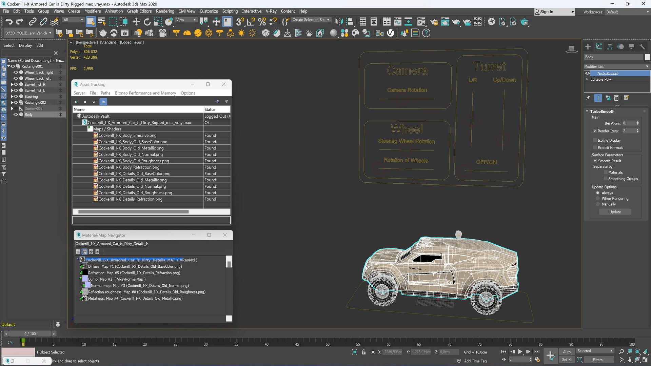Viewport: 651px width, 366px height.
Task: Click the V-Ray logo icon in the second toolbar row
Action: pos(391,33)
